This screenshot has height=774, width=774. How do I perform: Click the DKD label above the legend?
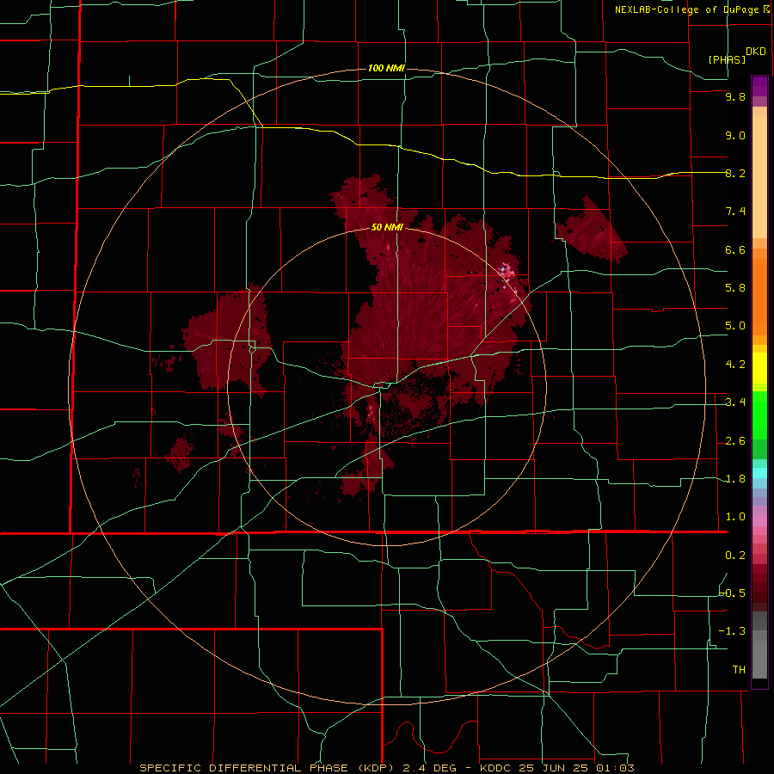756,52
